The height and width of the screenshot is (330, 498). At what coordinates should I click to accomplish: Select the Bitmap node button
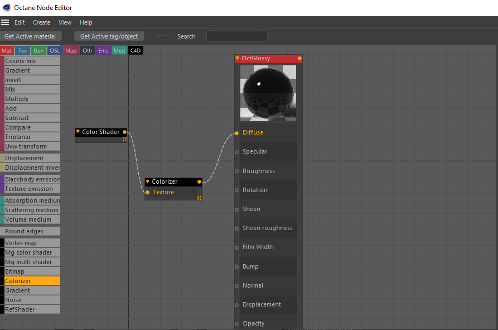tap(30, 271)
